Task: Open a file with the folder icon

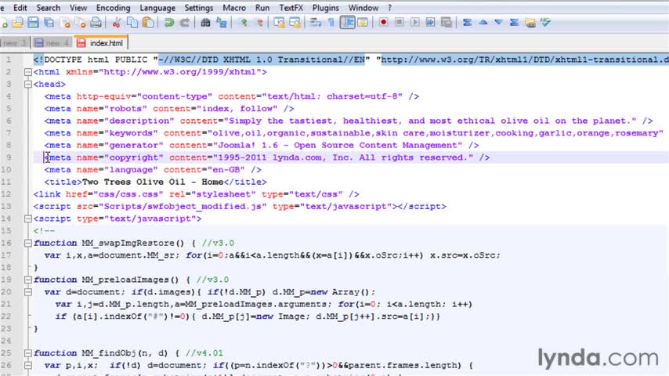Action: coord(17,23)
